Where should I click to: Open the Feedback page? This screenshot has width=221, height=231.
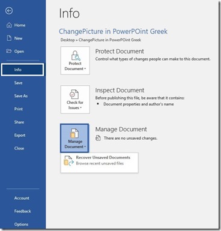tap(22, 211)
